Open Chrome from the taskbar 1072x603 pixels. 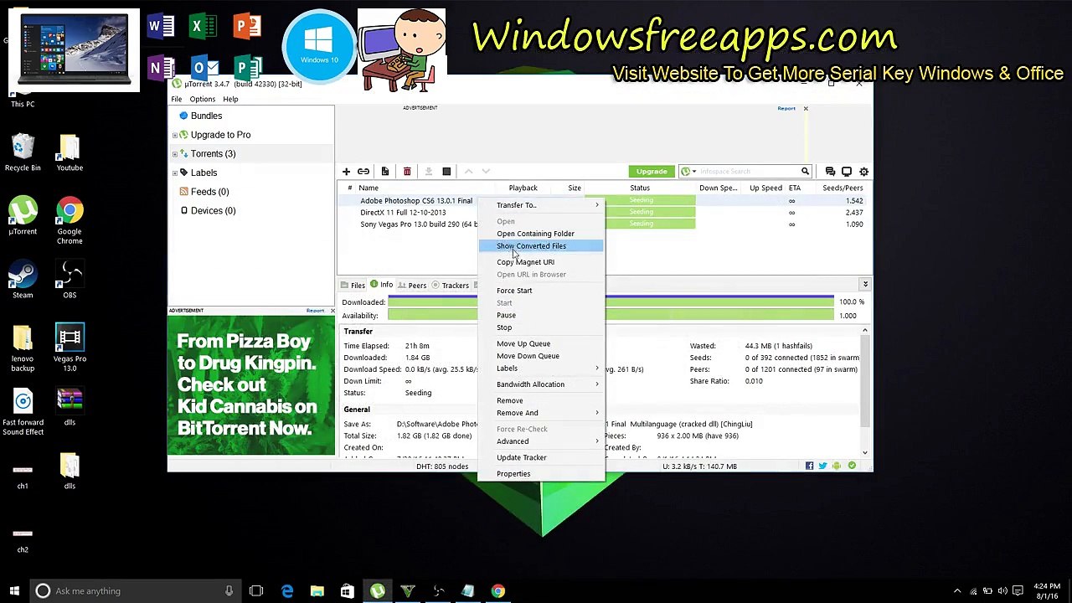click(498, 591)
